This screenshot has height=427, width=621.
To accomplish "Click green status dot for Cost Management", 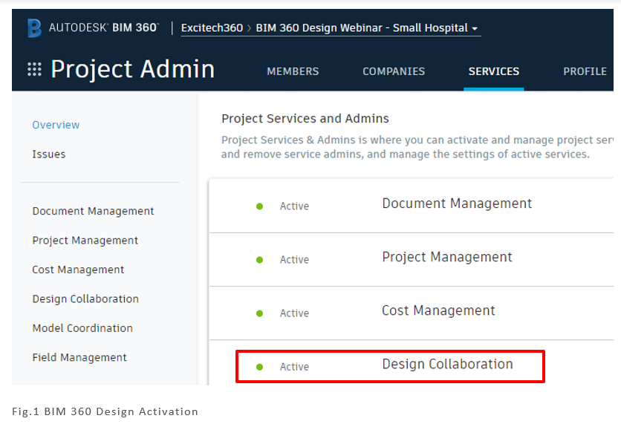I will click(x=259, y=313).
